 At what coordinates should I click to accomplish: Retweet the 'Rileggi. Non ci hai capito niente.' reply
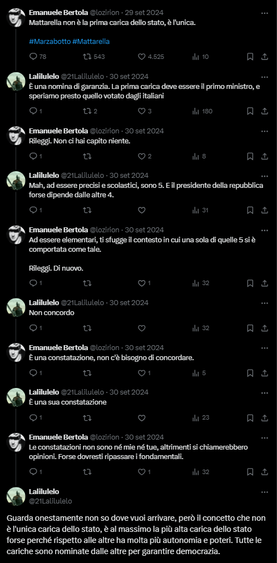pyautogui.click(x=87, y=156)
